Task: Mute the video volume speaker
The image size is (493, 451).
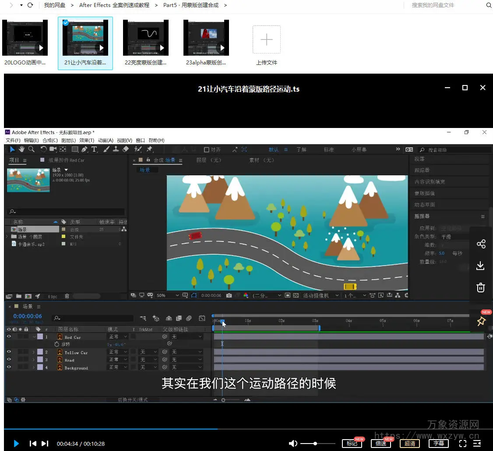Action: click(293, 444)
